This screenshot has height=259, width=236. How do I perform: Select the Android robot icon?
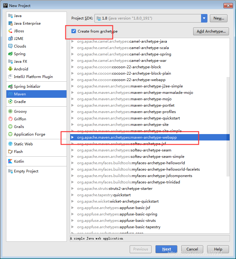click(x=10, y=69)
